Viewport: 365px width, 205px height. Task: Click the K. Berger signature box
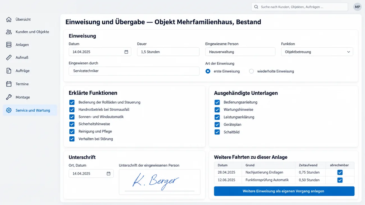(159, 182)
